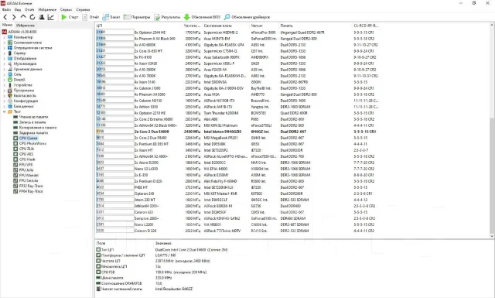Open Параметры in the toolbar

point(137,17)
